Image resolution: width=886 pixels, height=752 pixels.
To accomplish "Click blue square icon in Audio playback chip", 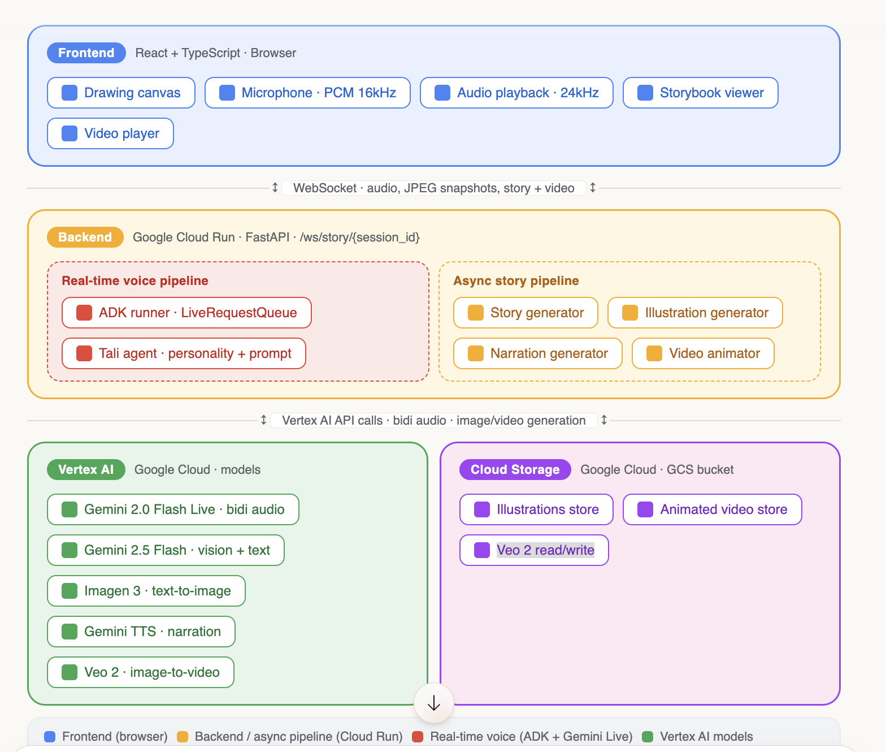I will tap(442, 93).
